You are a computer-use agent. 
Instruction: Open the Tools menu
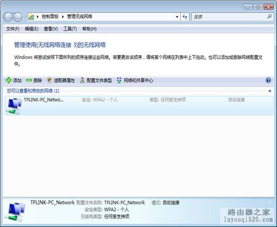(x=70, y=29)
